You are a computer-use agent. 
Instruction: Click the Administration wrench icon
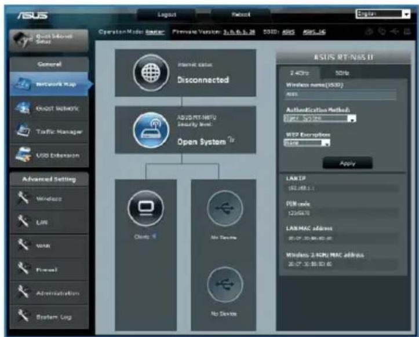(x=23, y=292)
